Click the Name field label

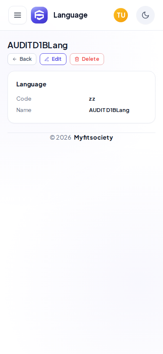[24, 110]
